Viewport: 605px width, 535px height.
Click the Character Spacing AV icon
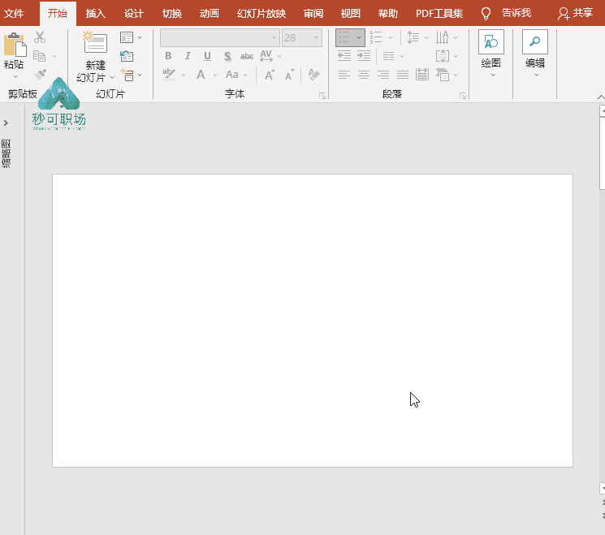tap(266, 56)
